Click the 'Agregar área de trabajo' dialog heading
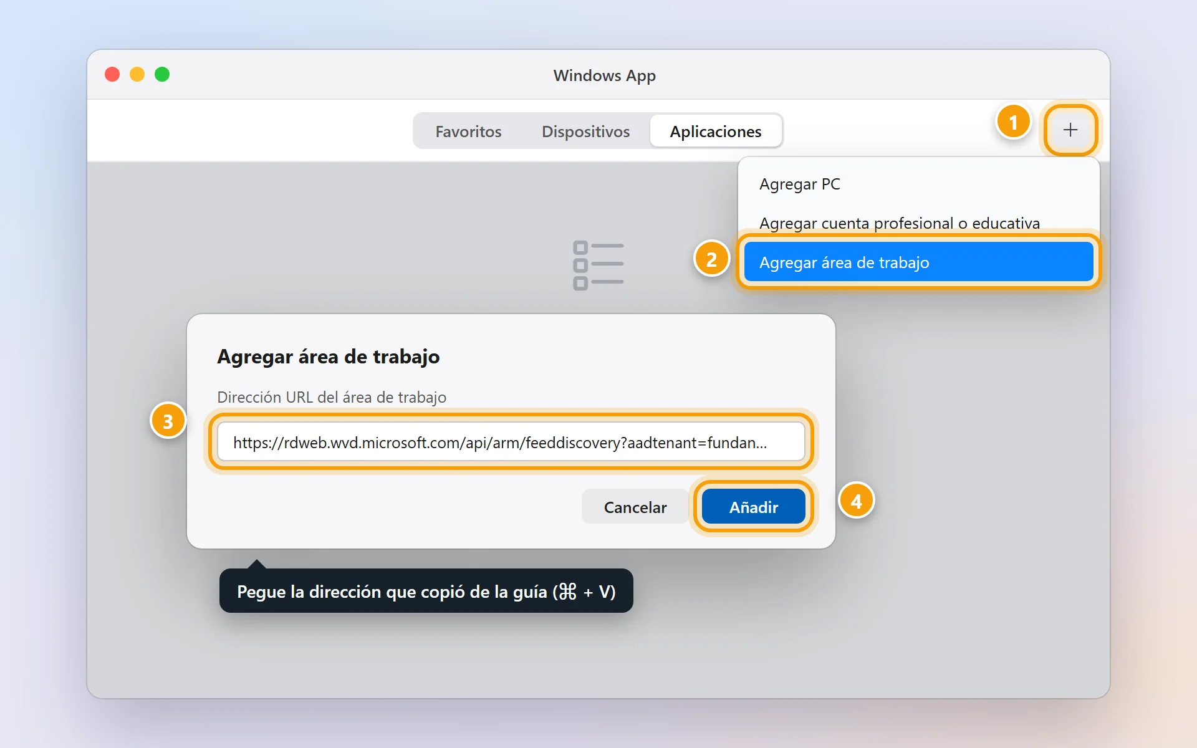 coord(328,357)
